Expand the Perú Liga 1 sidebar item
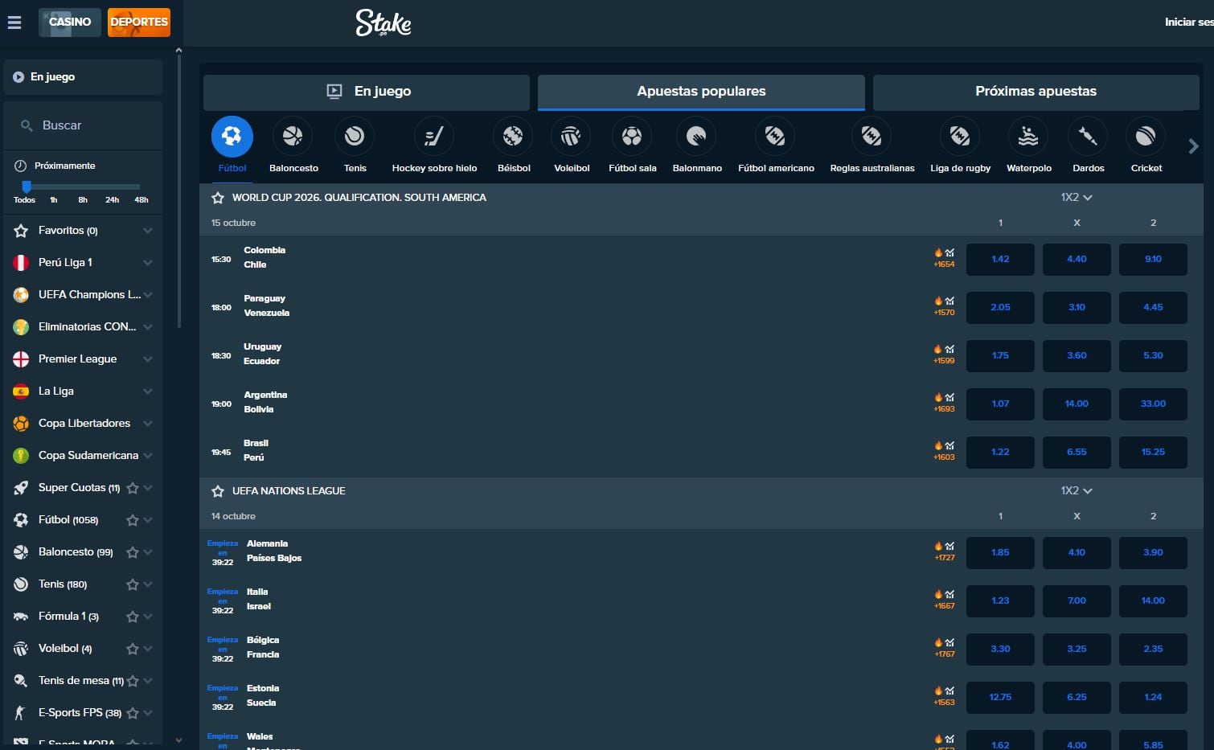 147,263
